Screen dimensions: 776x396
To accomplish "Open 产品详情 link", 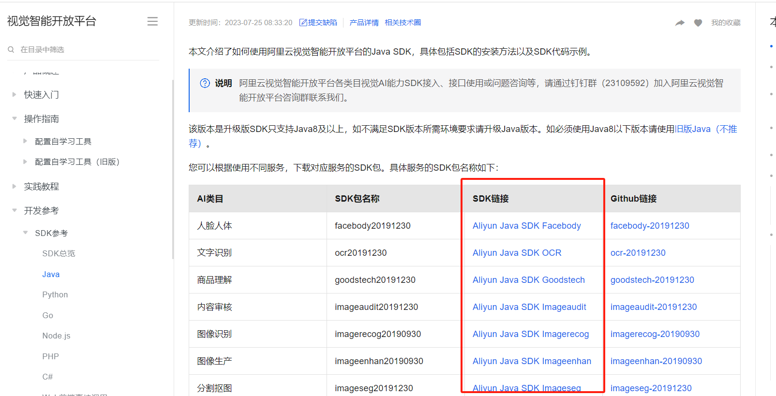I will pos(364,23).
